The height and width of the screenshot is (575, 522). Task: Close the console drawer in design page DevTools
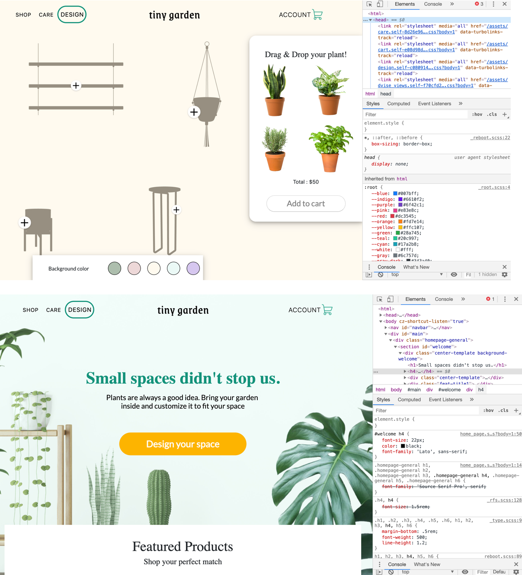(505, 267)
